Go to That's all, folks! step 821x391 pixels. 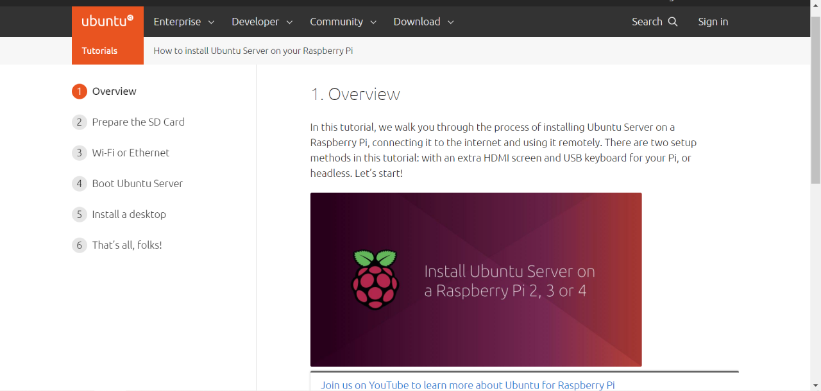[127, 245]
